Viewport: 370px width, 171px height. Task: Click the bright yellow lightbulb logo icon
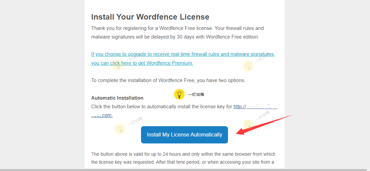click(179, 95)
